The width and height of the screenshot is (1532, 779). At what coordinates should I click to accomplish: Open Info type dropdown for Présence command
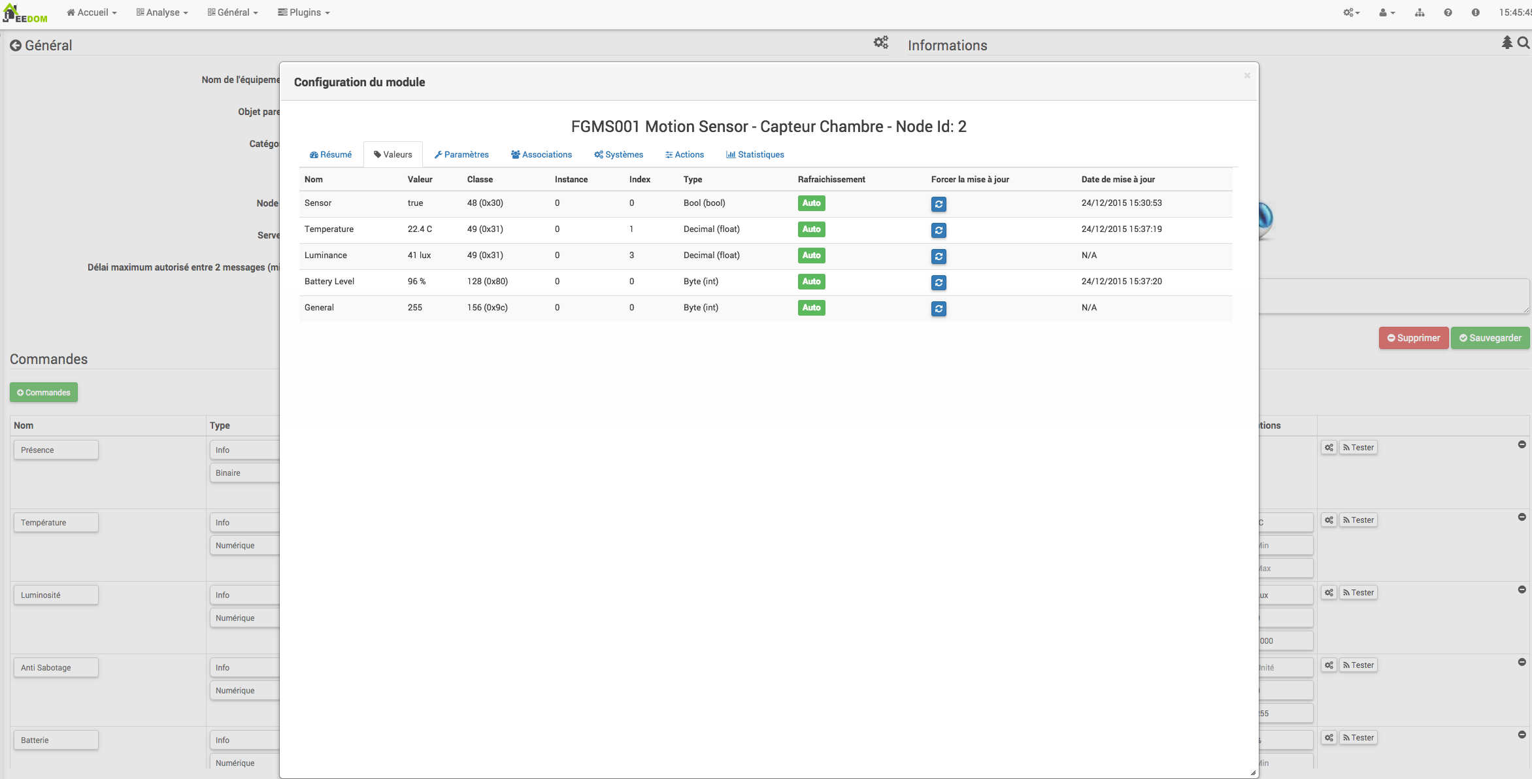pos(244,450)
